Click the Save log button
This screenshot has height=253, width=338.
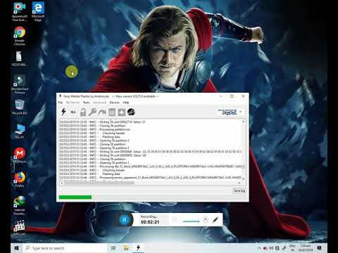tap(239, 190)
